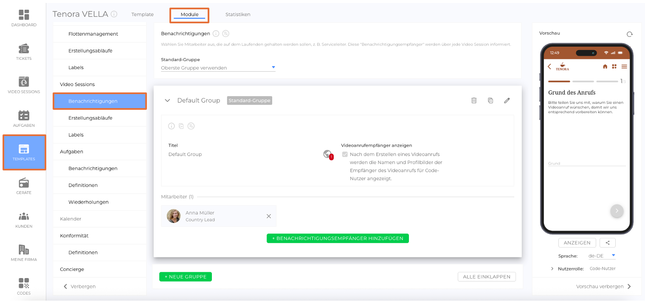Click the Neue Gruppe button
Image resolution: width=645 pixels, height=301 pixels.
click(x=186, y=277)
